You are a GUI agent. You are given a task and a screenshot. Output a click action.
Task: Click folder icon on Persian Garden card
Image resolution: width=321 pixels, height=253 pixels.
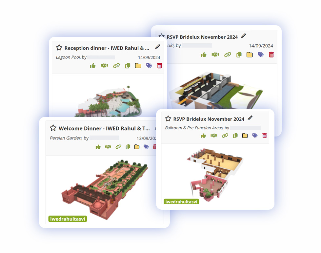coord(137,147)
